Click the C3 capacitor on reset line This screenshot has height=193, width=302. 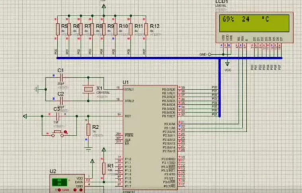tap(58, 116)
